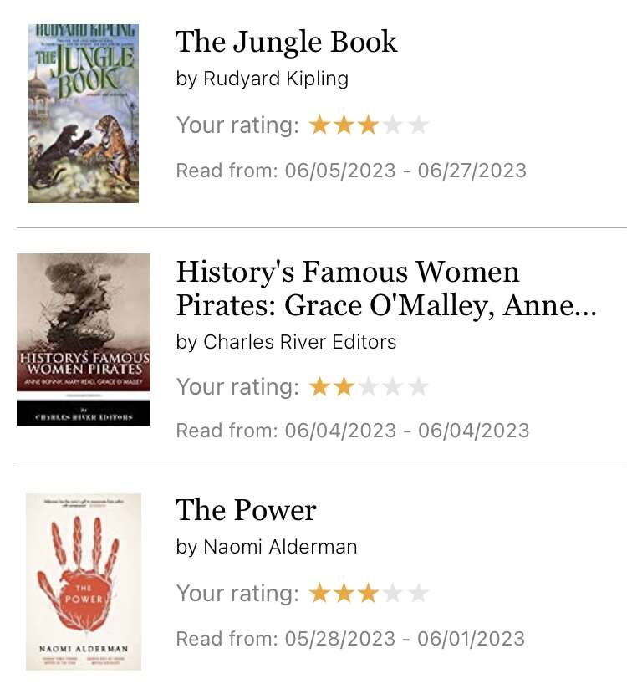Rate Women Pirates book three stars

pos(368,387)
